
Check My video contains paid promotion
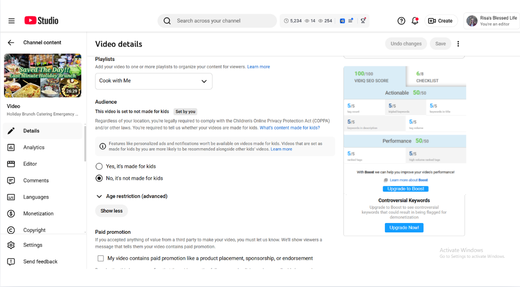point(101,258)
